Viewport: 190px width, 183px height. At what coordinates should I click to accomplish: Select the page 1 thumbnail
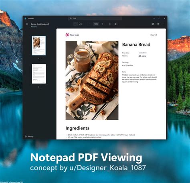tap(39, 46)
